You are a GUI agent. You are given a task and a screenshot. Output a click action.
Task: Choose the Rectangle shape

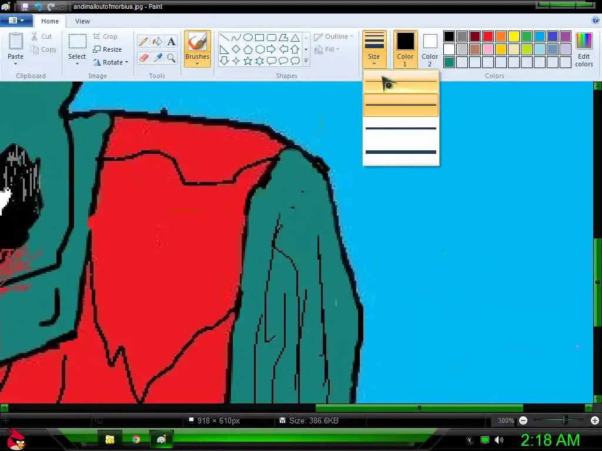259,37
